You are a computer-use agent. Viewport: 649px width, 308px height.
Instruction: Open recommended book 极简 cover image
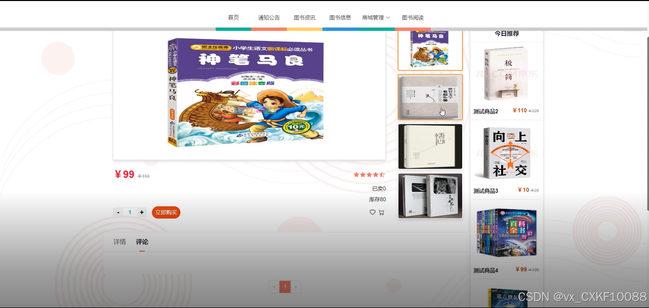(506, 74)
